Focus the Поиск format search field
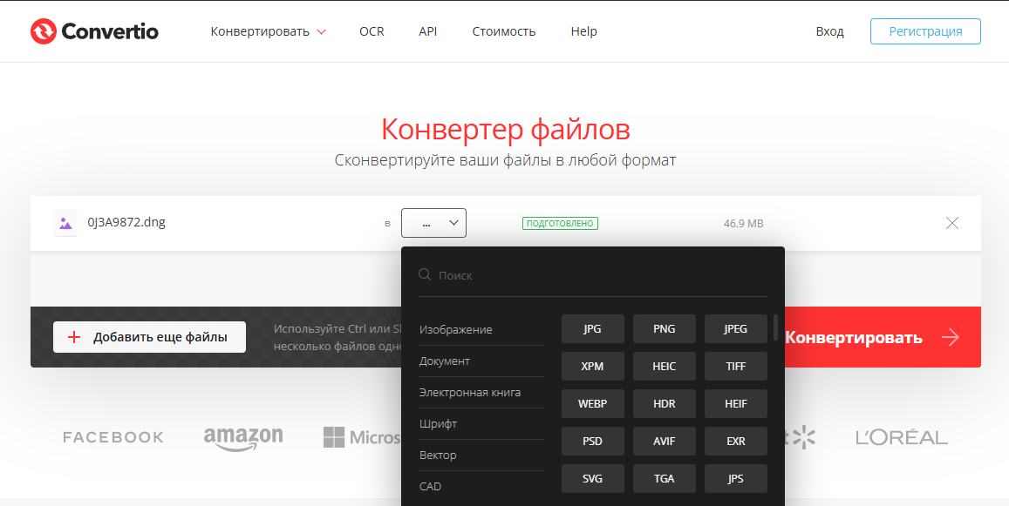1009x506 pixels. (x=593, y=275)
